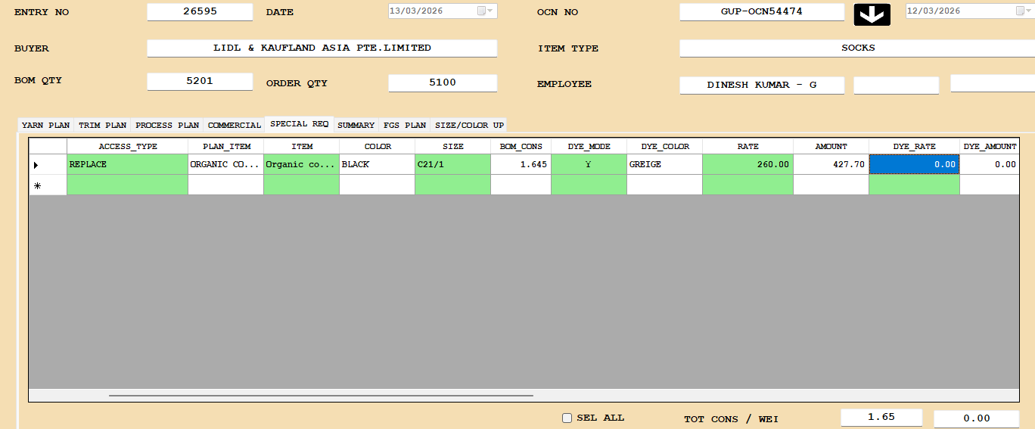
Task: Open the DATE calendar dropdown
Action: 485,11
